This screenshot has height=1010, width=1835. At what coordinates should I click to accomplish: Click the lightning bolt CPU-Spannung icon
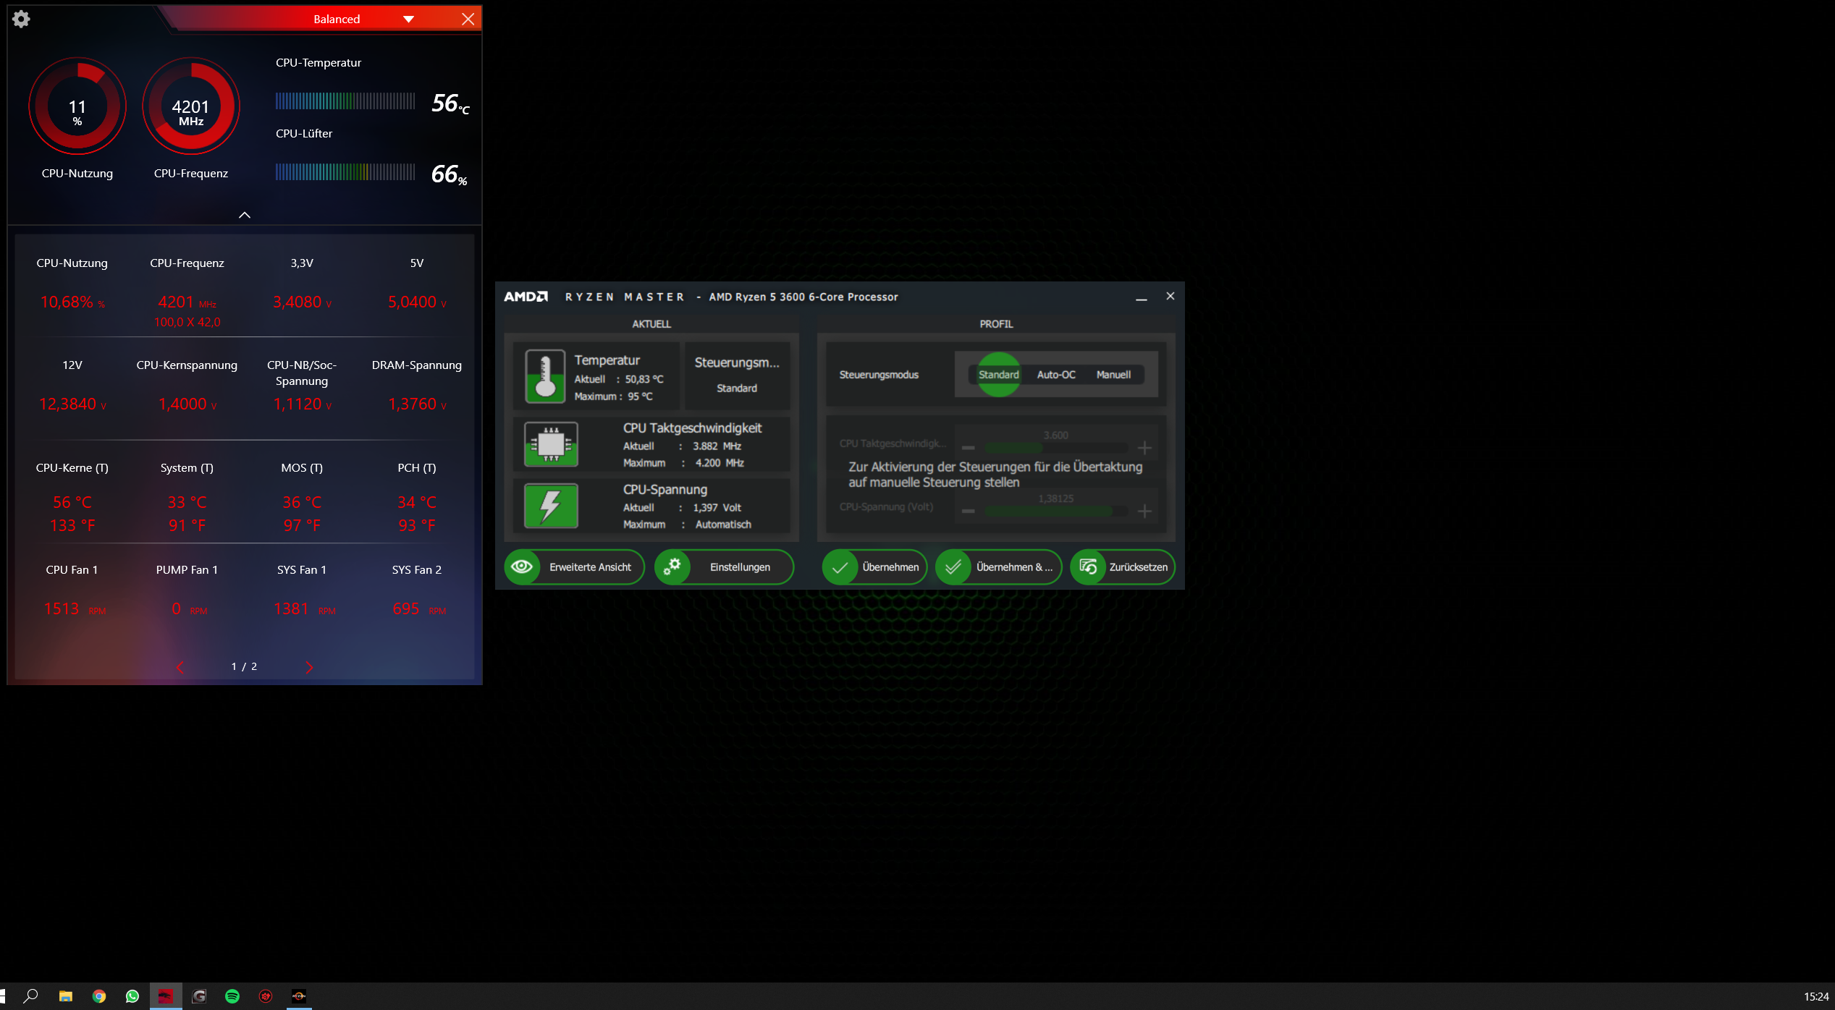click(551, 506)
